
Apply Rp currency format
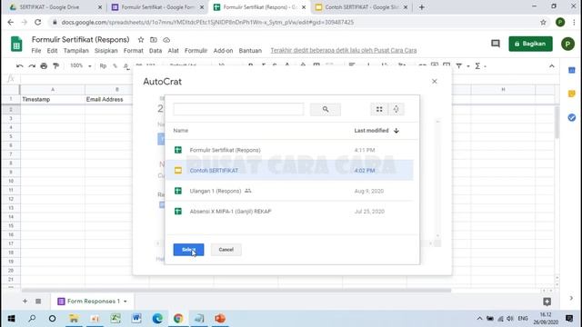click(103, 66)
